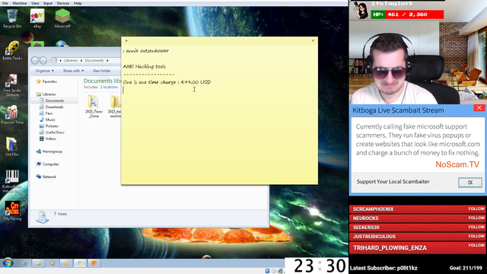Launch the Minecraft desktop icon
The image size is (487, 274).
(62, 18)
